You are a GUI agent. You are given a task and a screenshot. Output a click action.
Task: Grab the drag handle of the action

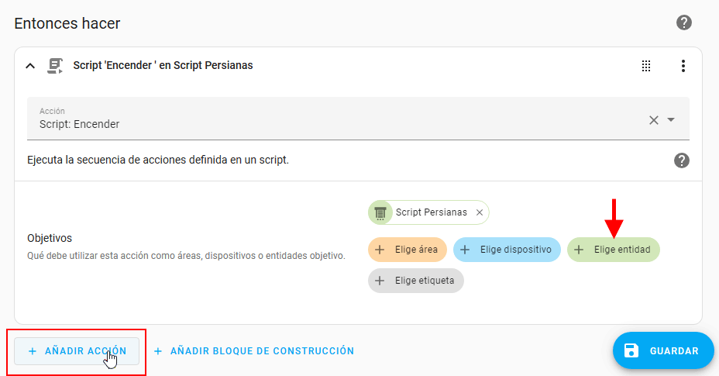tap(646, 66)
